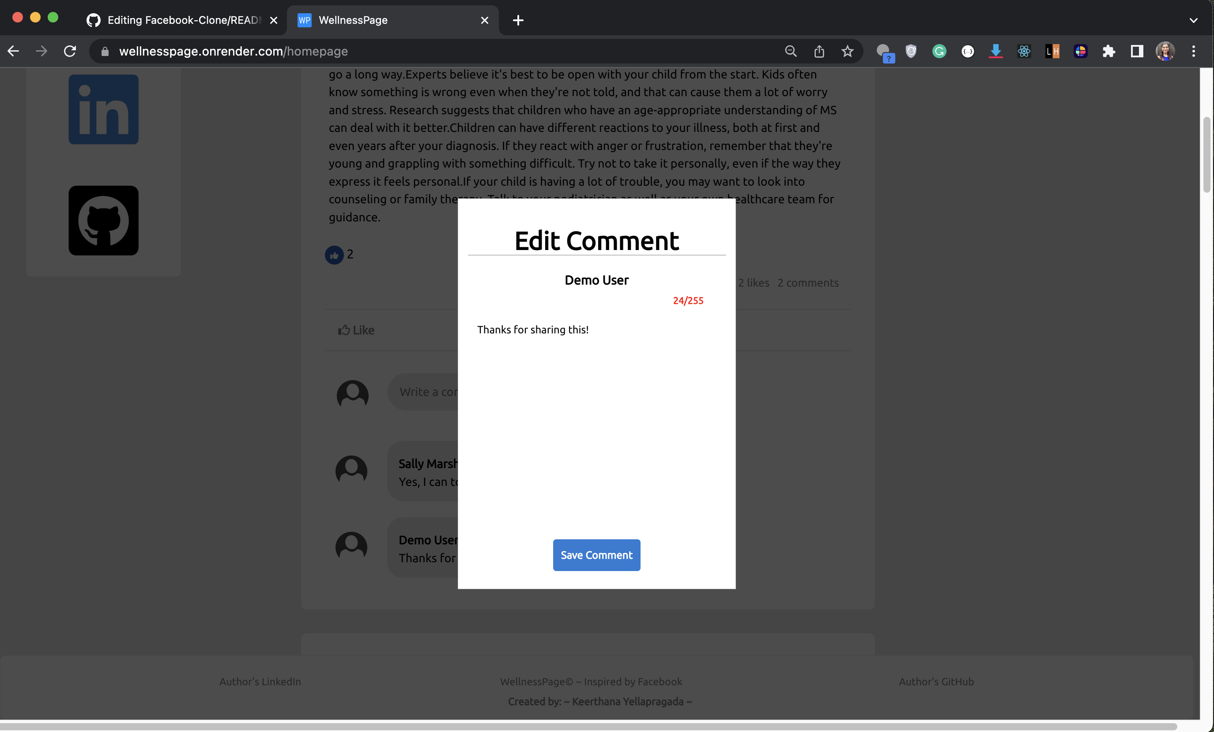The width and height of the screenshot is (1214, 732).
Task: Expand the tab search chevron
Action: point(1193,20)
